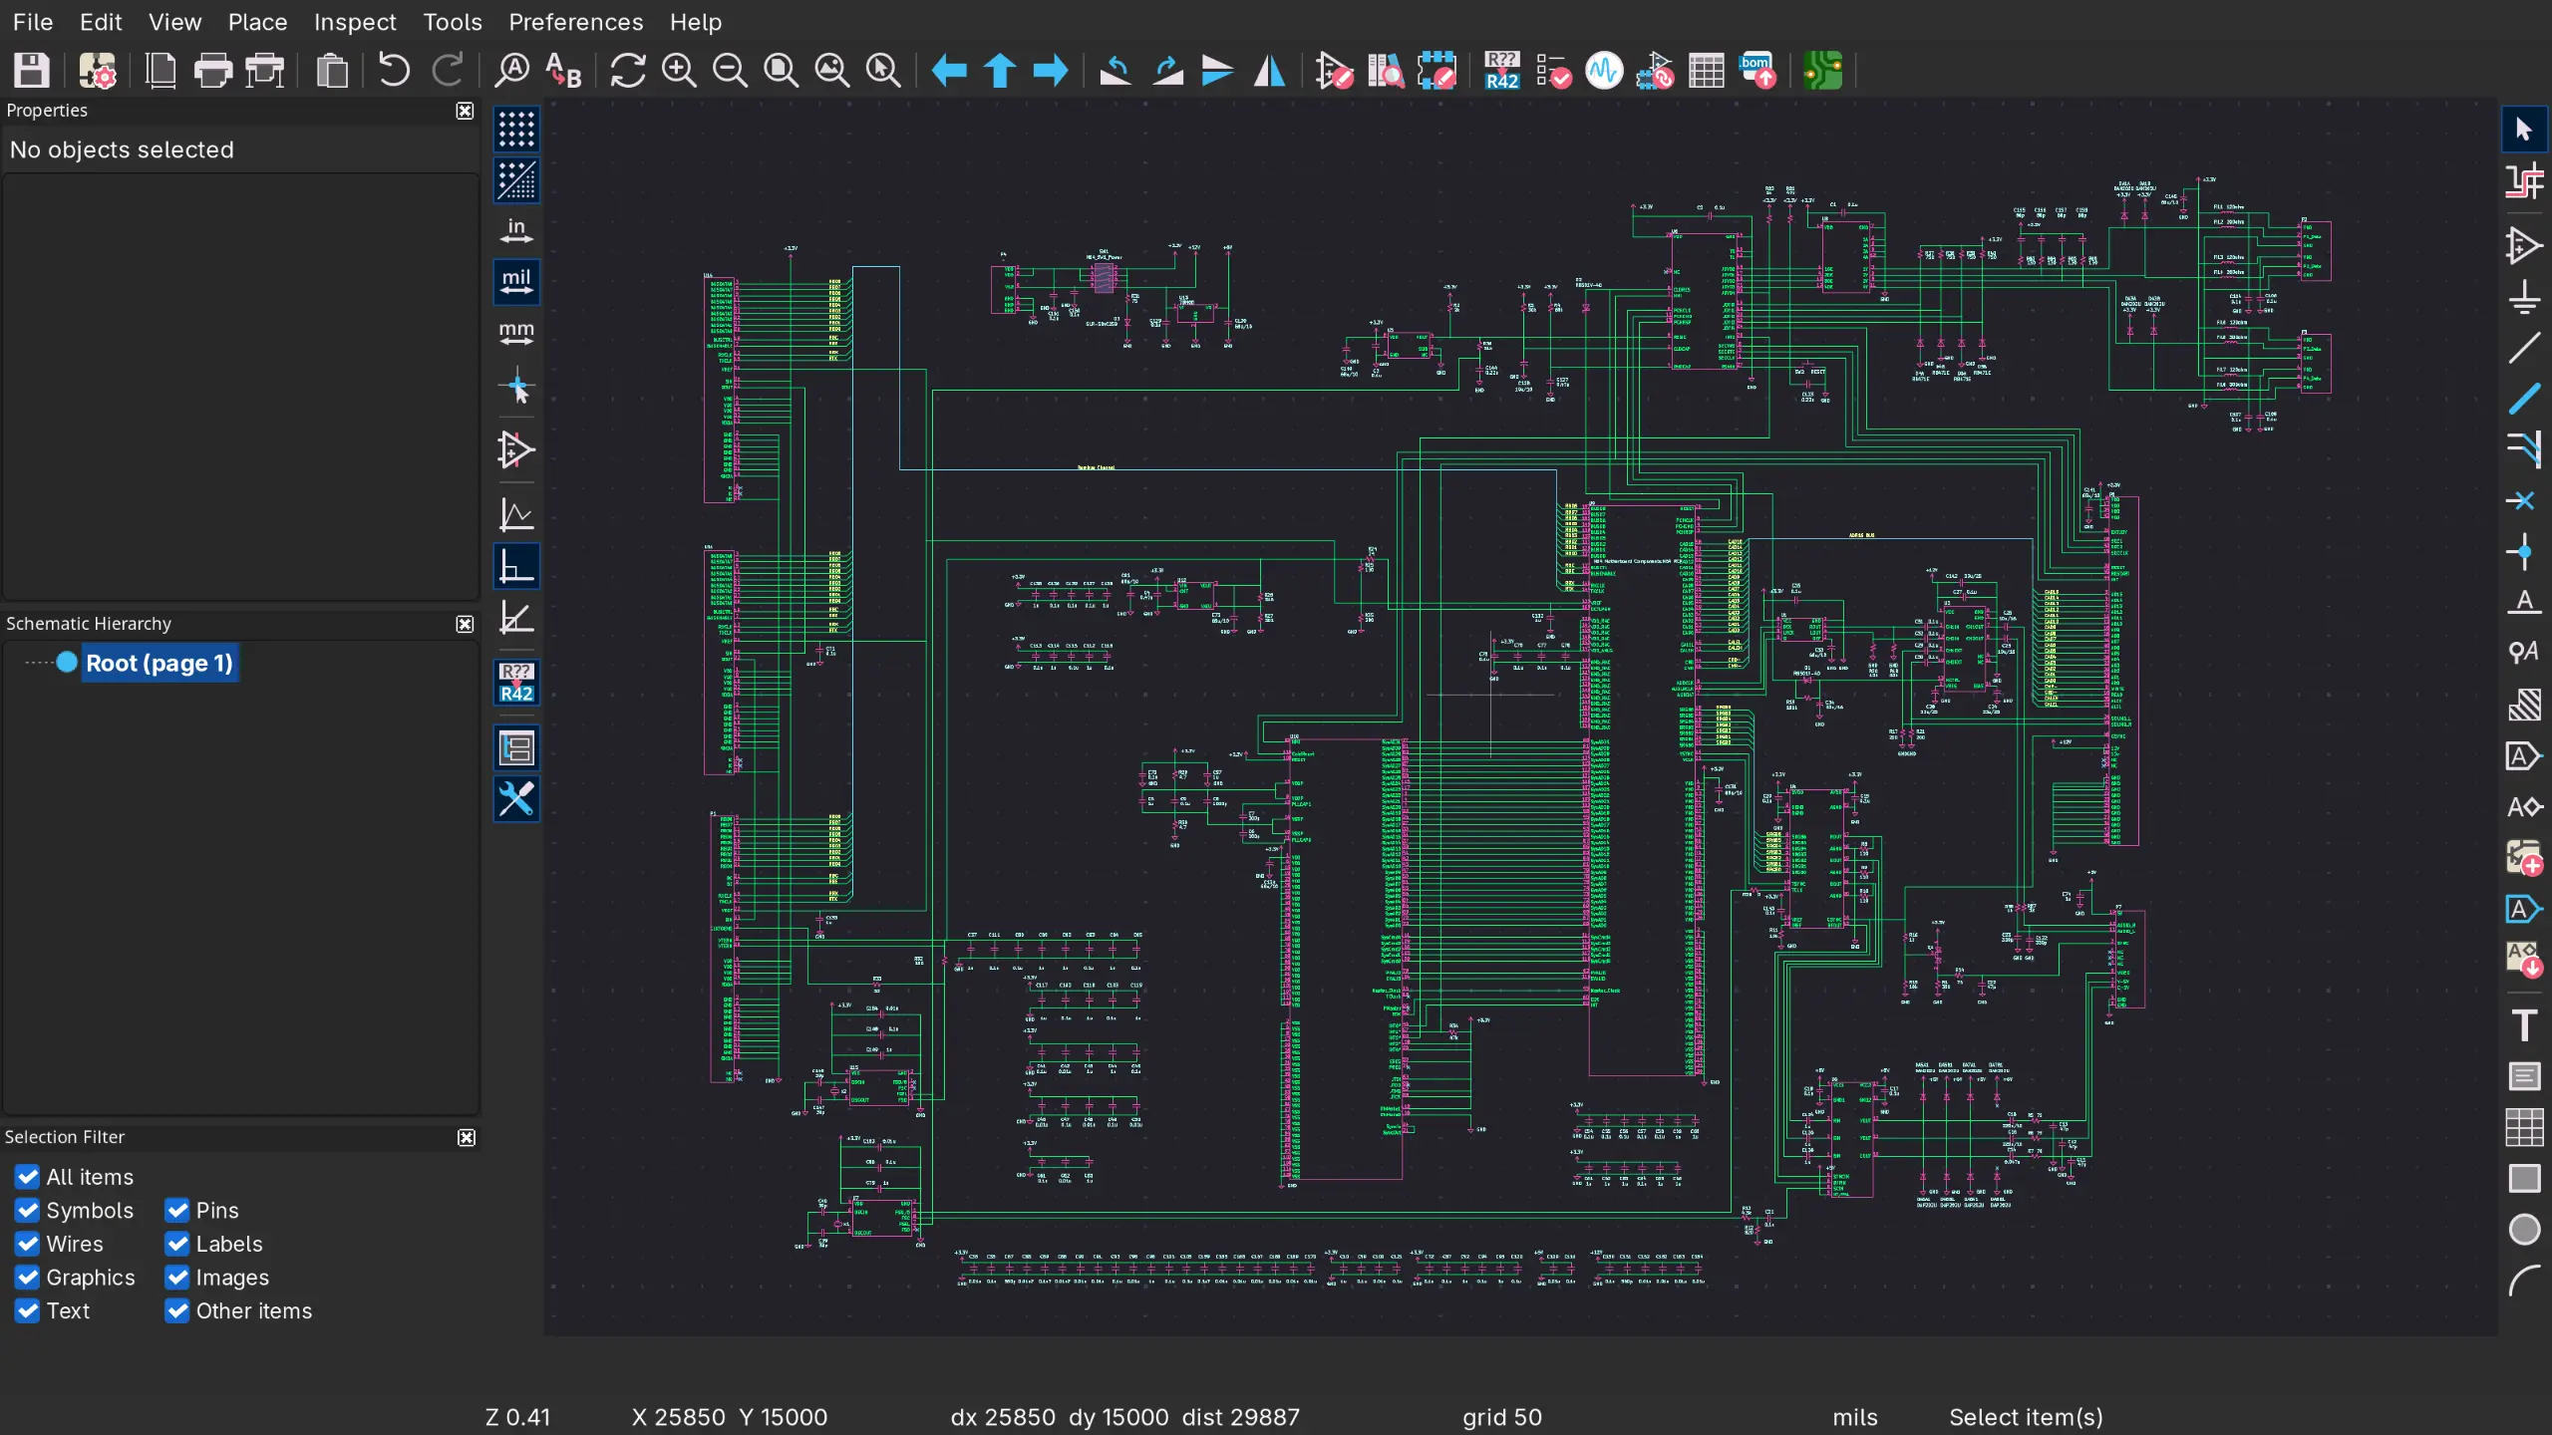Open Assign Footprints tool
2552x1435 pixels.
point(1655,71)
